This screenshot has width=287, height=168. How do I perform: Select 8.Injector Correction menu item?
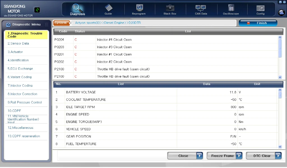pyautogui.click(x=26, y=94)
